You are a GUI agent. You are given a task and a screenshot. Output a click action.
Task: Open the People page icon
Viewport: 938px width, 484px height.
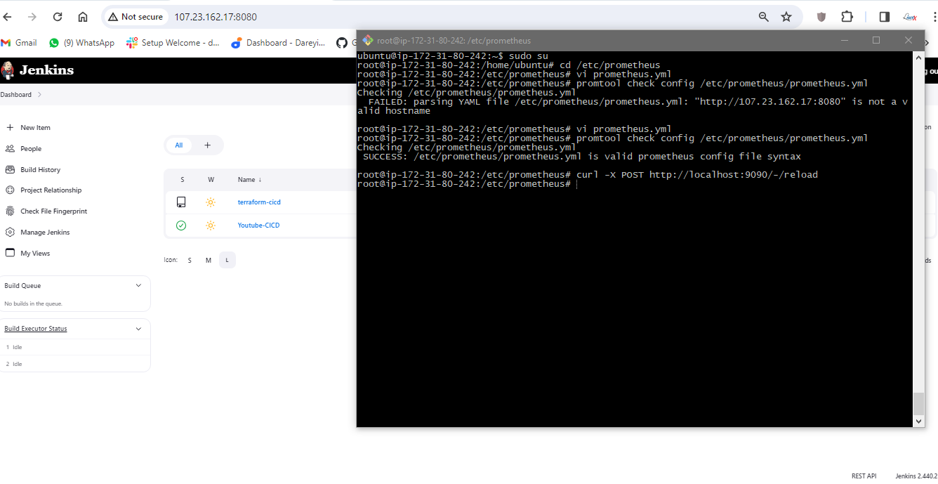pos(10,149)
